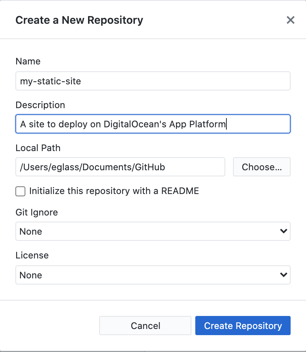Image resolution: width=306 pixels, height=352 pixels.
Task: Click the 'Local Path' label
Action: click(38, 148)
